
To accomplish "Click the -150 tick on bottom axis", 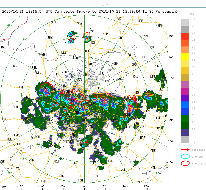I will coord(20,186).
